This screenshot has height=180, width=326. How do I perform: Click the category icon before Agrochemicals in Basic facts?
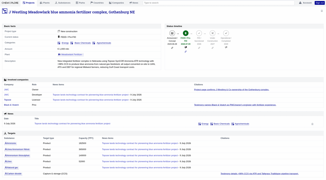pyautogui.click(x=94, y=43)
